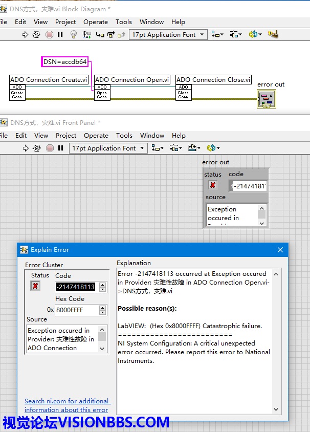Run Continuously in Block Diagram toolbar
The image size is (310, 432).
(x=36, y=34)
